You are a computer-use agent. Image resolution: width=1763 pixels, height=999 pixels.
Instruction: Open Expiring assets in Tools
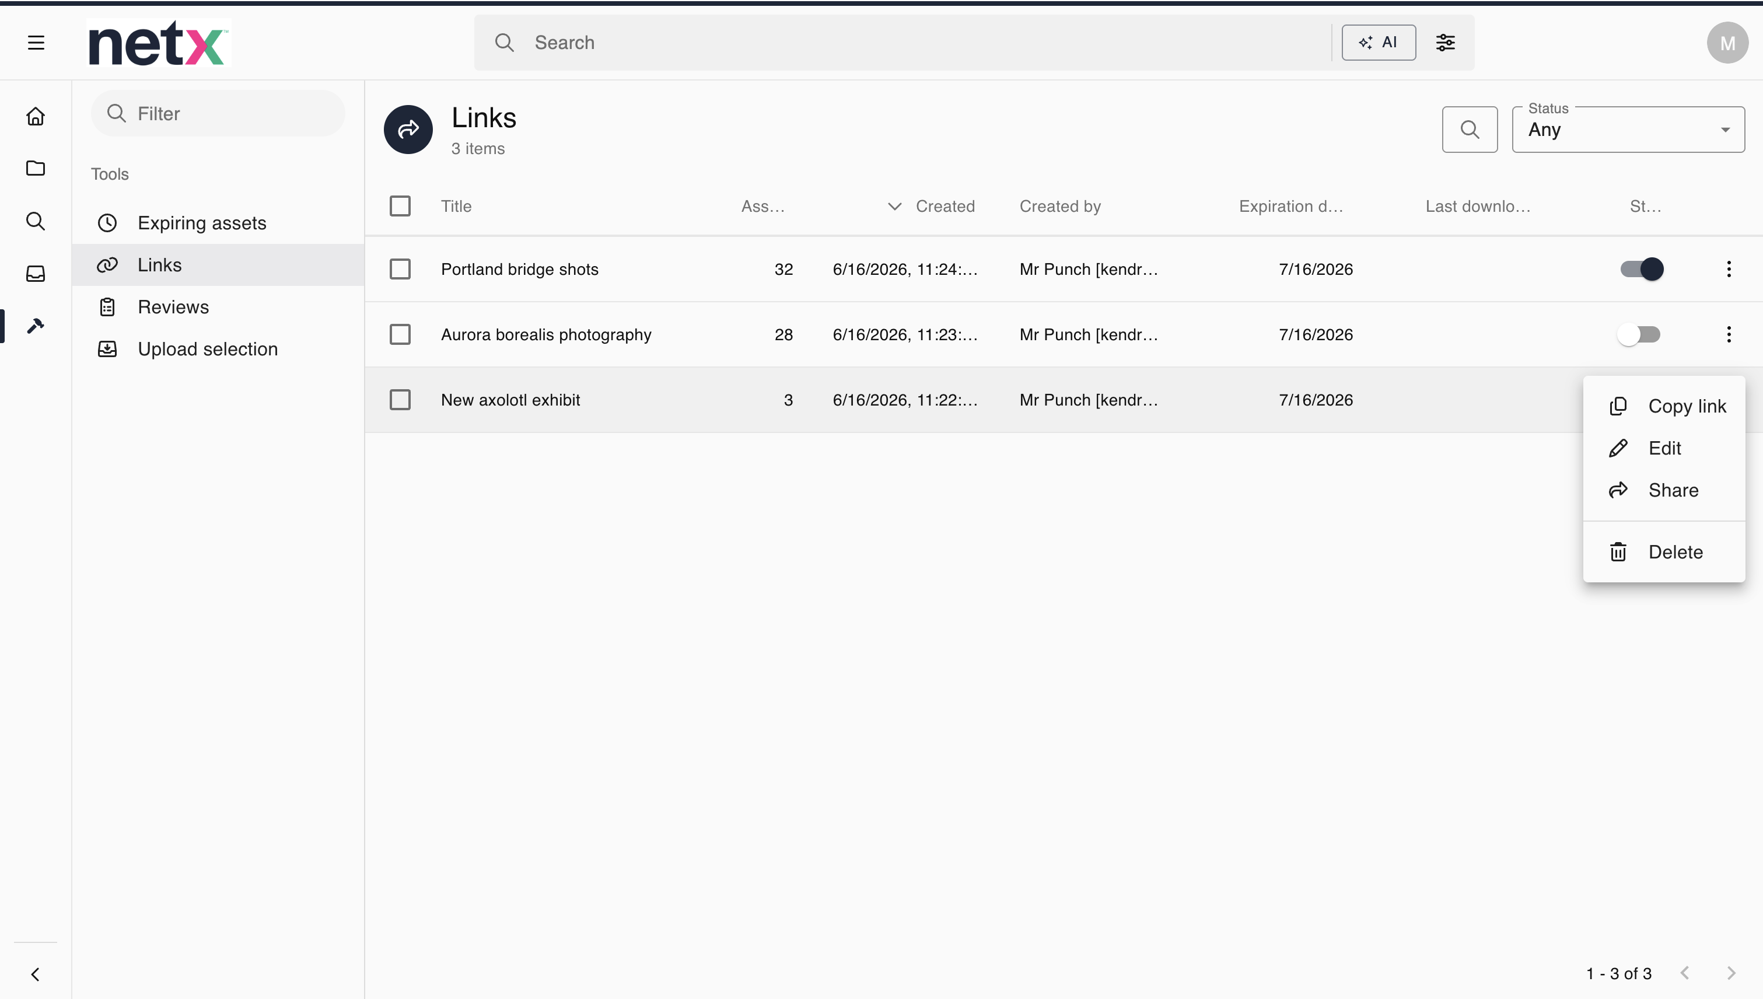(x=218, y=223)
